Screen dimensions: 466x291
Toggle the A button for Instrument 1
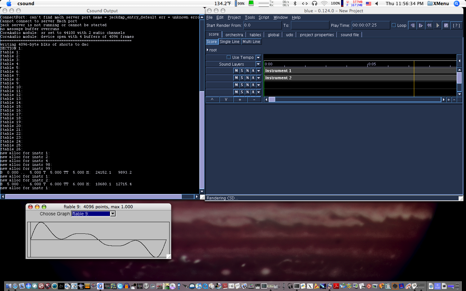point(253,70)
